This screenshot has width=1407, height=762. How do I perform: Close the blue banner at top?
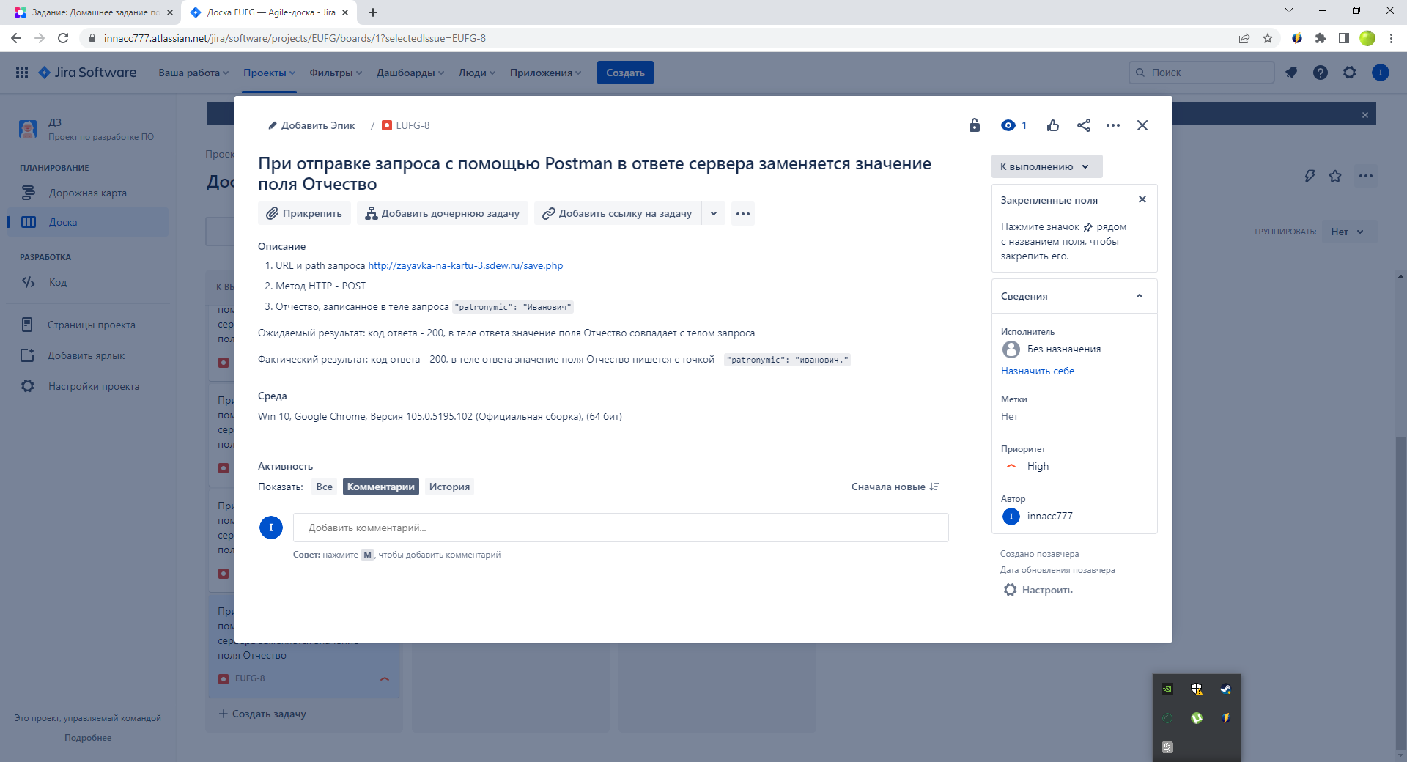1365,115
